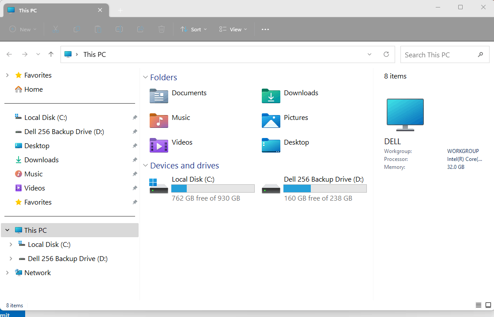This screenshot has width=494, height=317.
Task: Switch to details view icon in status bar
Action: click(478, 305)
